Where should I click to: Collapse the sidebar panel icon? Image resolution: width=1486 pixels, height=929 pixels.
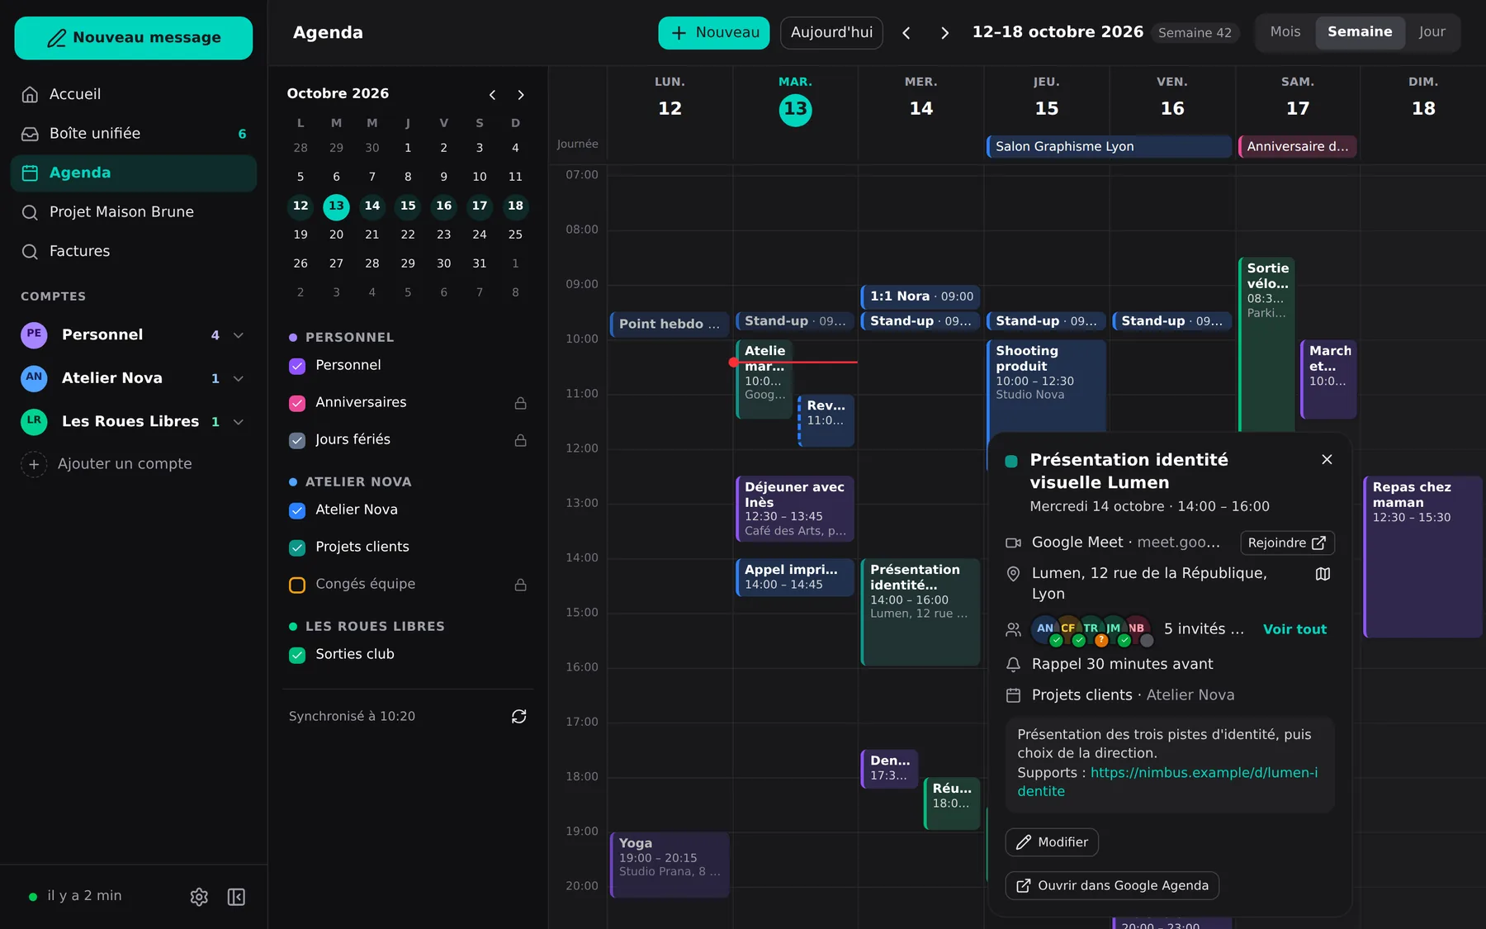[x=236, y=897]
